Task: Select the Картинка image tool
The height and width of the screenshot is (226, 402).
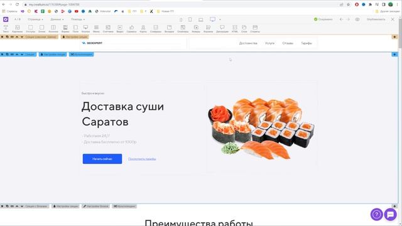Action: [17, 28]
